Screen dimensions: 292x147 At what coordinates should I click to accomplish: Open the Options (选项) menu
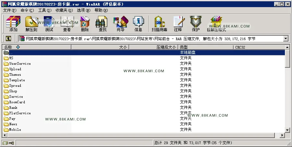click(84, 10)
